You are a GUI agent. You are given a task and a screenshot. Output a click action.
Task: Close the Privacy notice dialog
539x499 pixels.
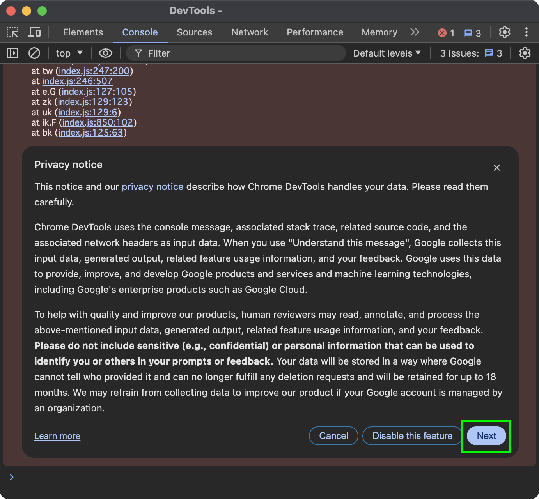point(496,168)
